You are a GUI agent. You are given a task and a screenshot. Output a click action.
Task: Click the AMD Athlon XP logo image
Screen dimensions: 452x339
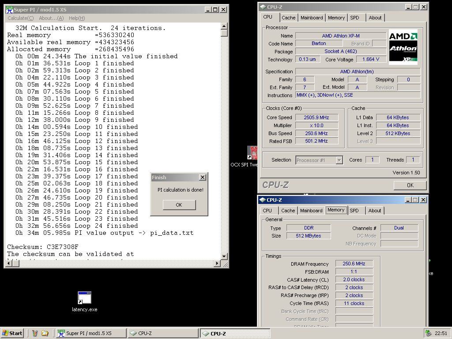[403, 47]
